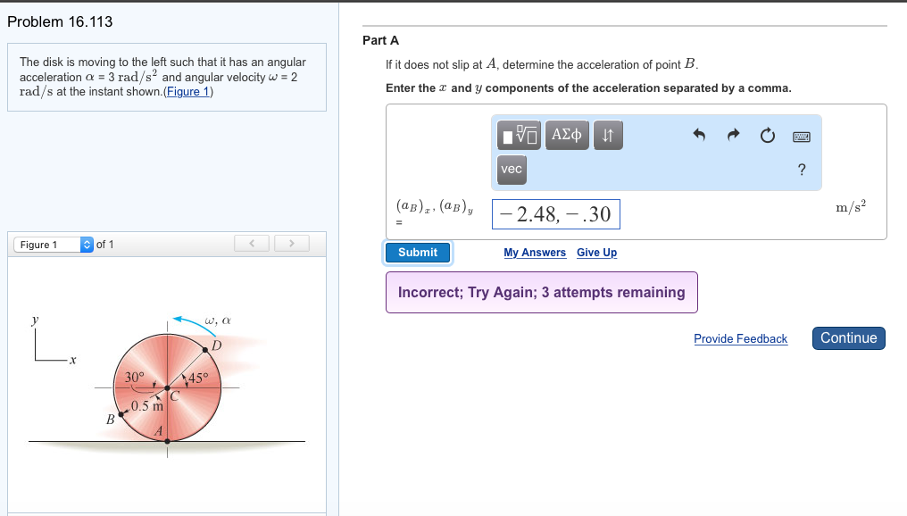Submit the entered answer
907x516 pixels.
pos(417,253)
